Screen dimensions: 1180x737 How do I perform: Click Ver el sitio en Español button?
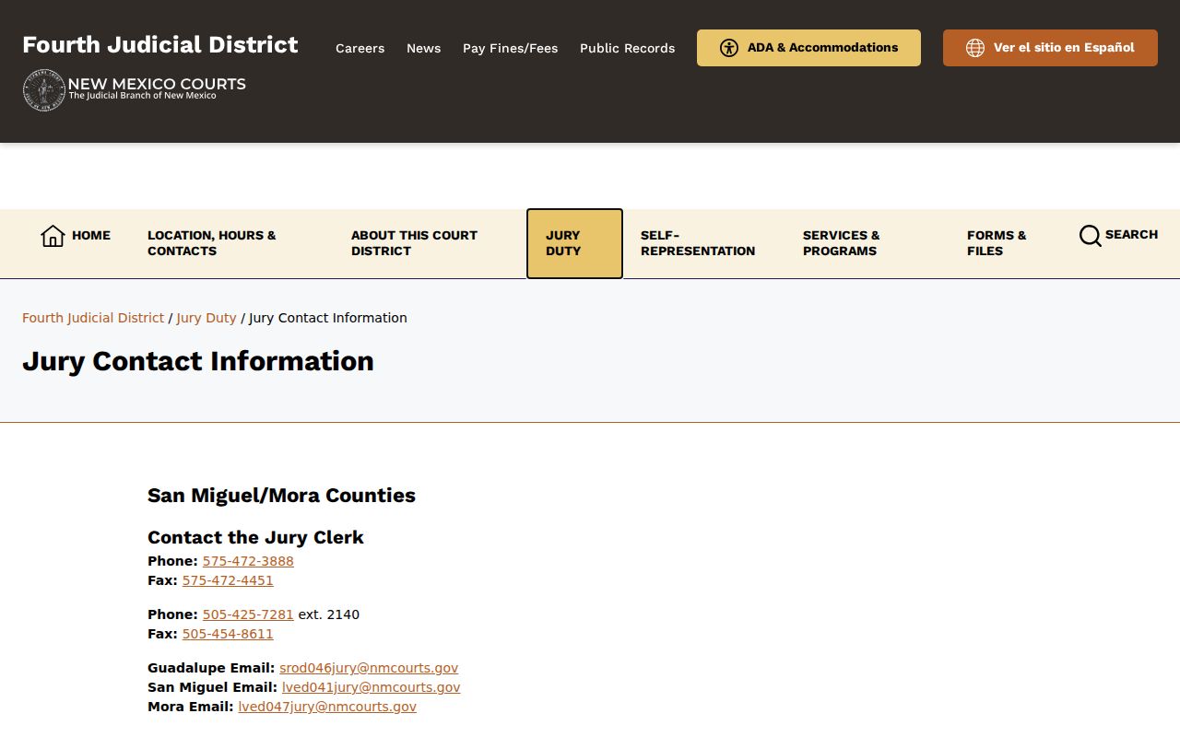(1050, 48)
